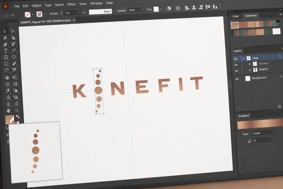283x189 pixels.
Task: Click the horizontal align center icon
Action: [194, 7]
